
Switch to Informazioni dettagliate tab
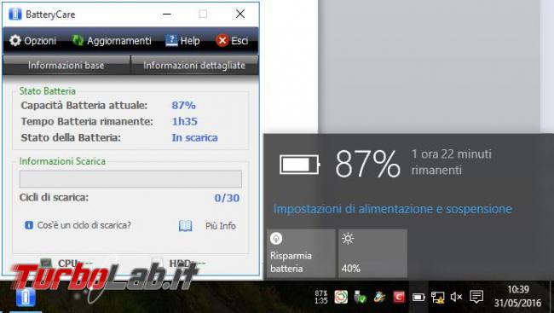click(x=194, y=65)
